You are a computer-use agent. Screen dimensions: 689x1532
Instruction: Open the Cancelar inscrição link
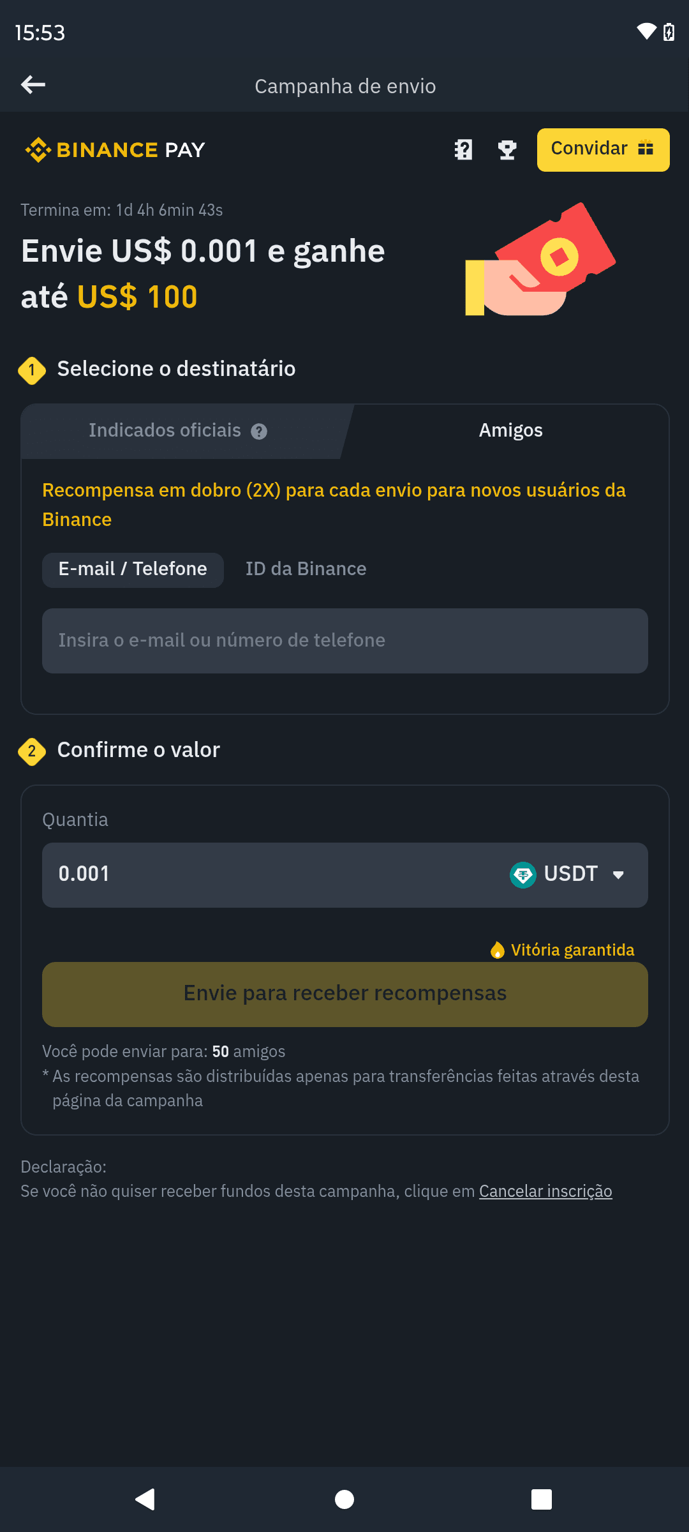(545, 1191)
